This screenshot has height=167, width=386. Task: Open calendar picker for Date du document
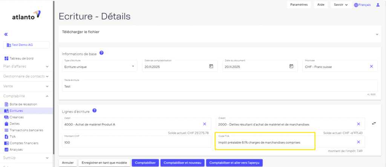(x=291, y=66)
